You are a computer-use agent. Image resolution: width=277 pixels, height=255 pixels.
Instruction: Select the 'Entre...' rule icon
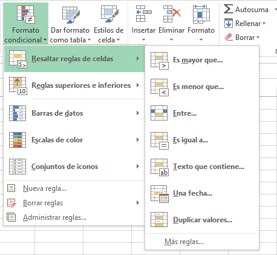[x=159, y=113]
